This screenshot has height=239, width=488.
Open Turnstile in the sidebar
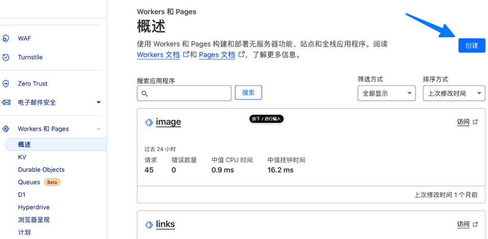coord(30,57)
